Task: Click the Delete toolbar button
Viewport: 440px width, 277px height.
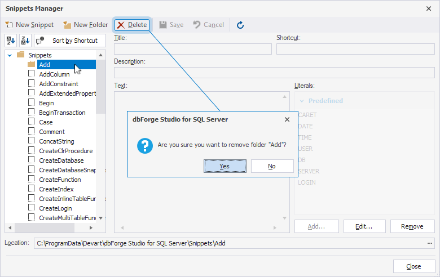Action: [x=132, y=25]
